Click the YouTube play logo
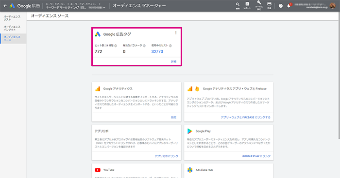This screenshot has height=178, width=340. 98,170
